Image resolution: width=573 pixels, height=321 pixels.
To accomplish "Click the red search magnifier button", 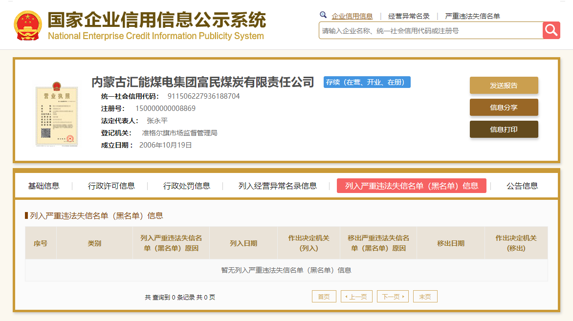I will [551, 30].
